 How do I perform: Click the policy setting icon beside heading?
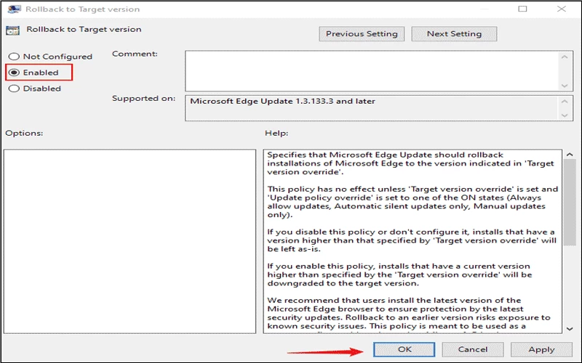[x=12, y=30]
